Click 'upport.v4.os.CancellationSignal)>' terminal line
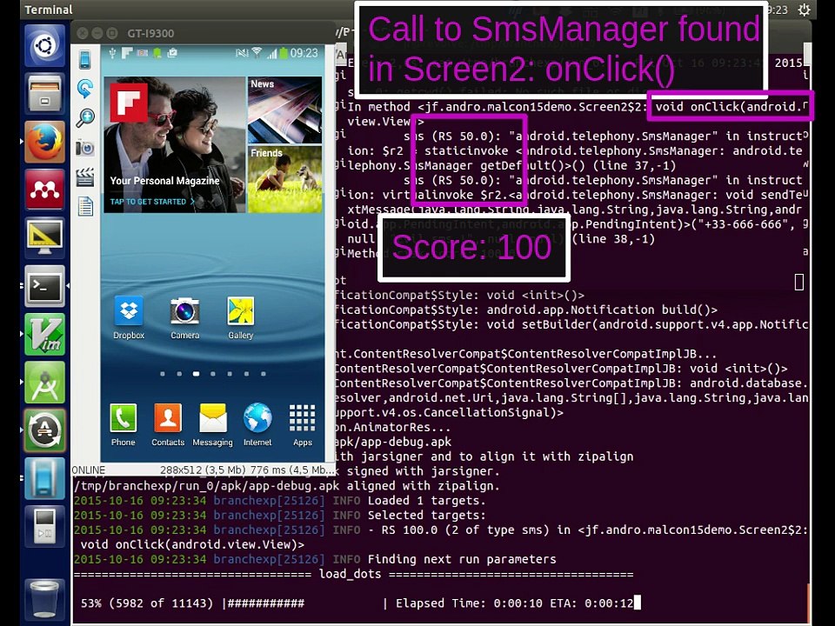This screenshot has height=626, width=835. click(450, 412)
